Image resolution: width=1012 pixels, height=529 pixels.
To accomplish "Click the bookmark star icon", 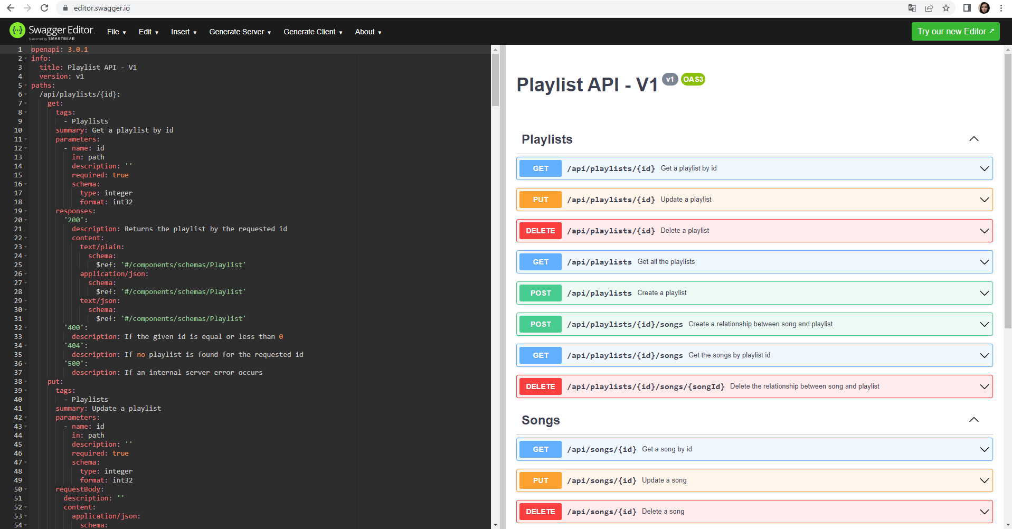I will [946, 8].
